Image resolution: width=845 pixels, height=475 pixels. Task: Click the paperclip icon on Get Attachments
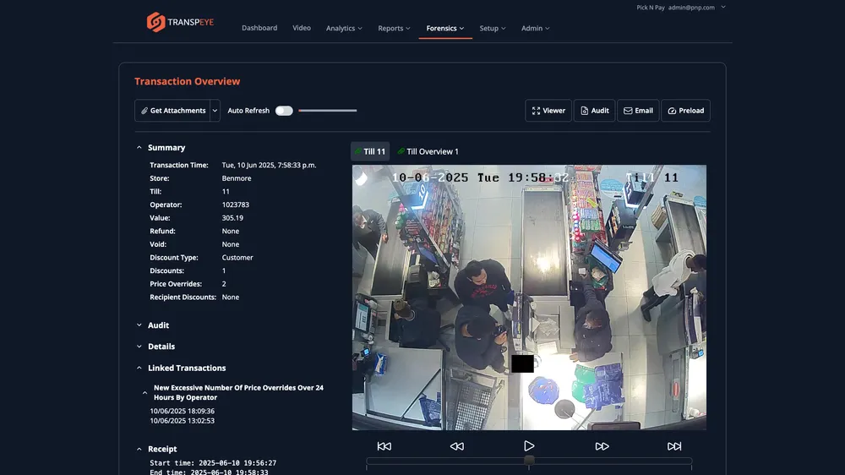[x=144, y=111]
